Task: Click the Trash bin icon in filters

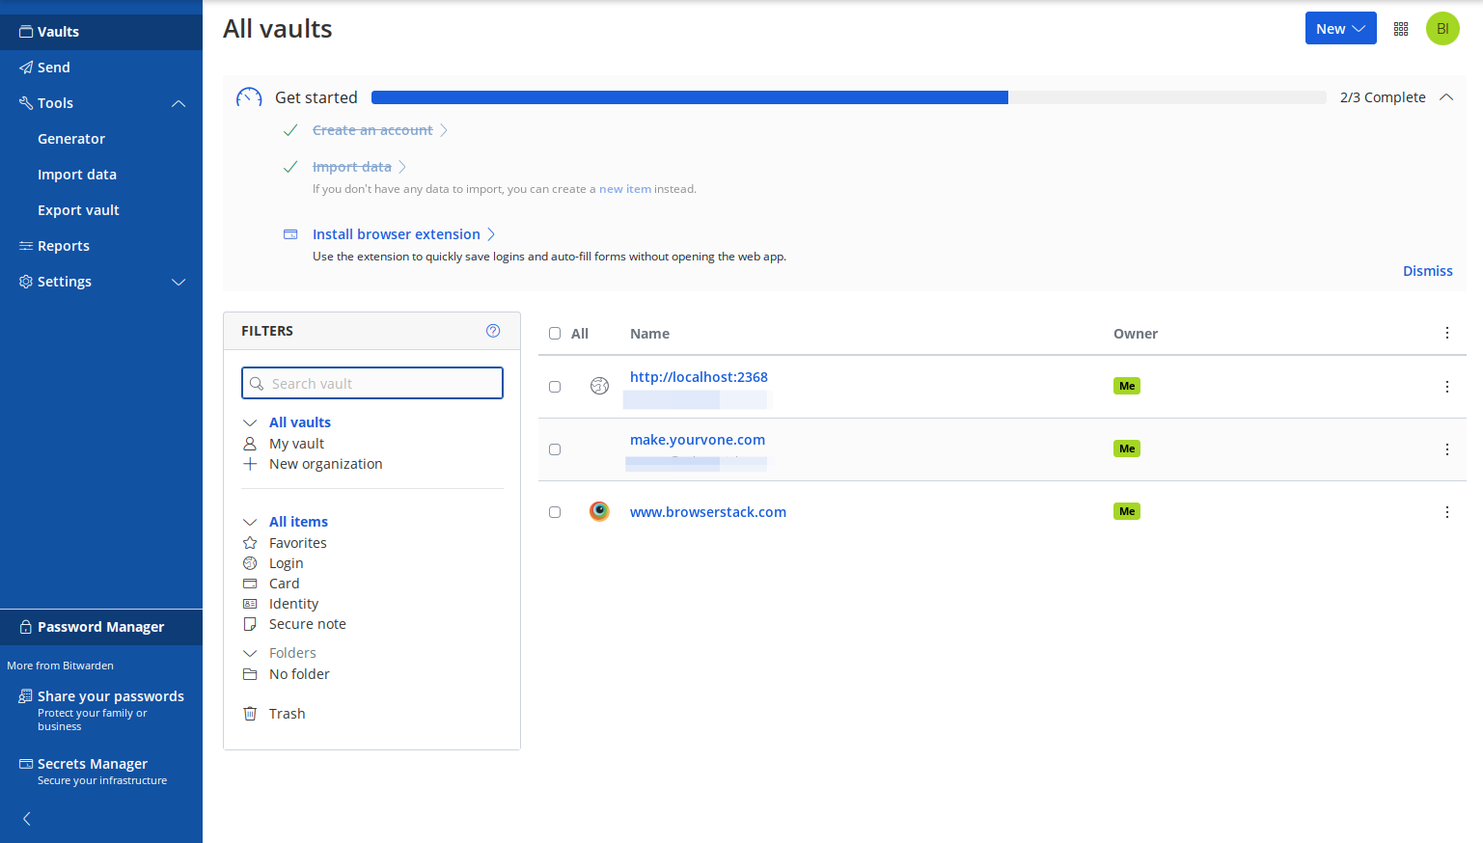Action: tap(250, 714)
